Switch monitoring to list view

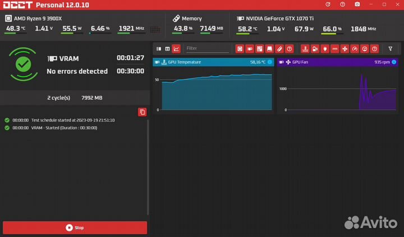[x=159, y=49]
